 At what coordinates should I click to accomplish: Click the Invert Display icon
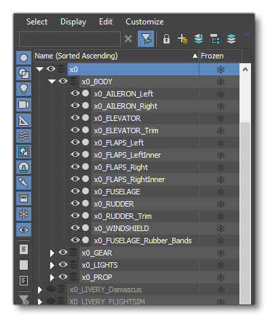[24, 281]
